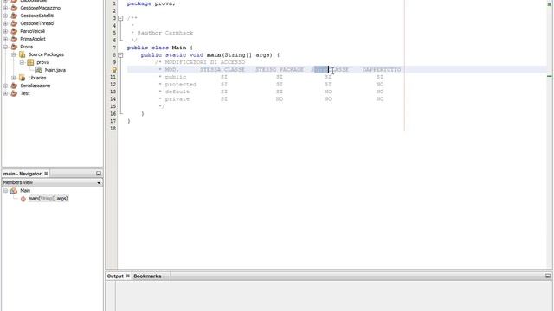Select the Source Packages label
This screenshot has width=554, height=311.
pos(46,54)
